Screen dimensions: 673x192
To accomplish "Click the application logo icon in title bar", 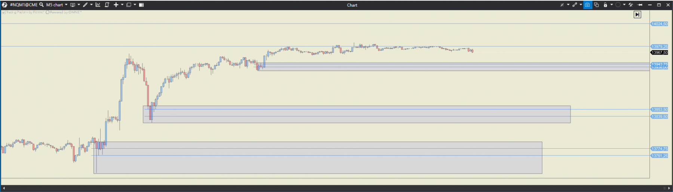I will click(4, 5).
